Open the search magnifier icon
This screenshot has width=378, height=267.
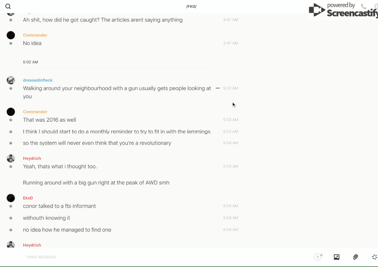(x=8, y=6)
